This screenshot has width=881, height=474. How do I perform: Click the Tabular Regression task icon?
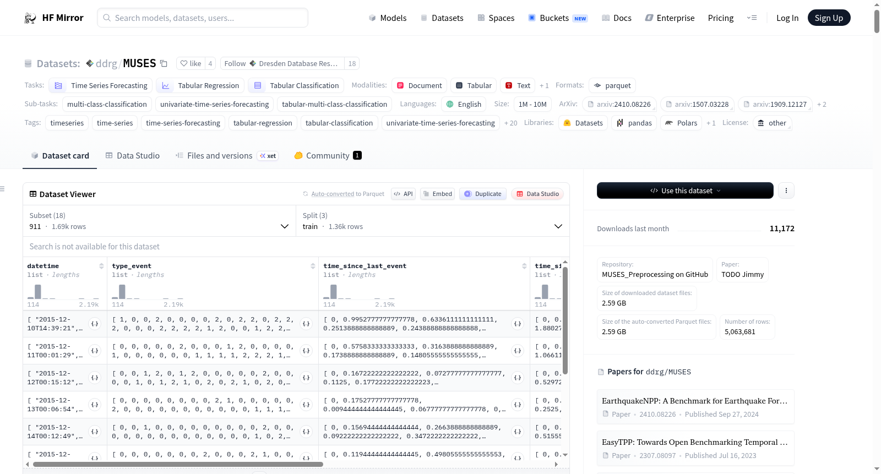click(165, 85)
